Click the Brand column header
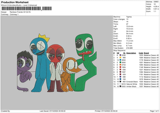This screenshot has width=160, height=113. pos(146,53)
